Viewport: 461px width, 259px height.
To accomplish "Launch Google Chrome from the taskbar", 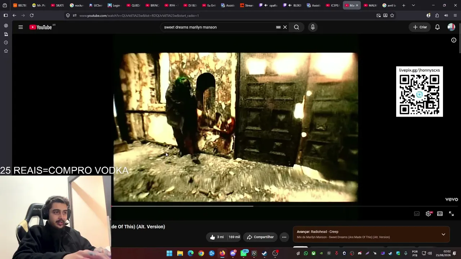I will (x=201, y=253).
